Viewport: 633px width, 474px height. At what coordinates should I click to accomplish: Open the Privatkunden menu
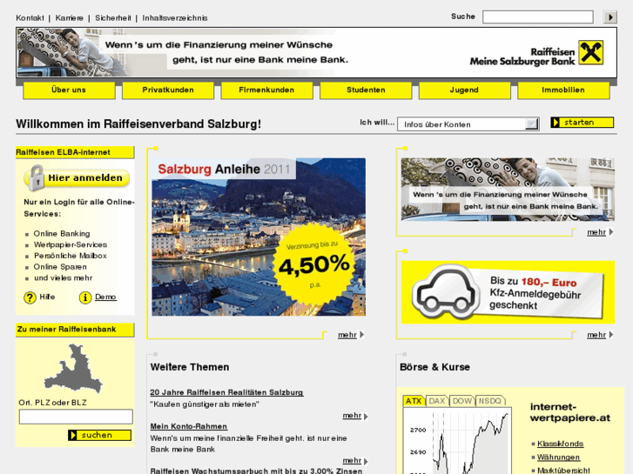click(168, 90)
